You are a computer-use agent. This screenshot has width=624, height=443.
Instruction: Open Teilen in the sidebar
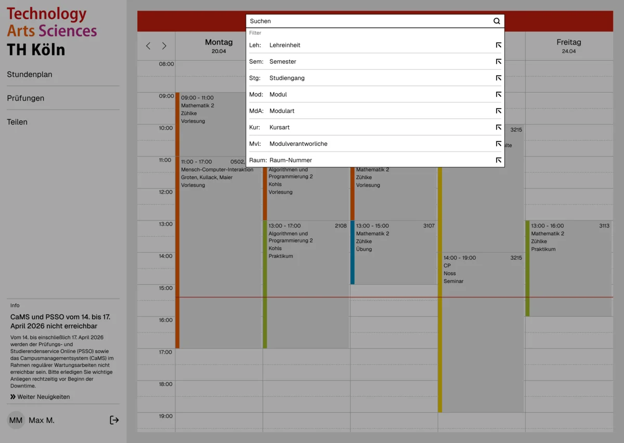coord(17,122)
